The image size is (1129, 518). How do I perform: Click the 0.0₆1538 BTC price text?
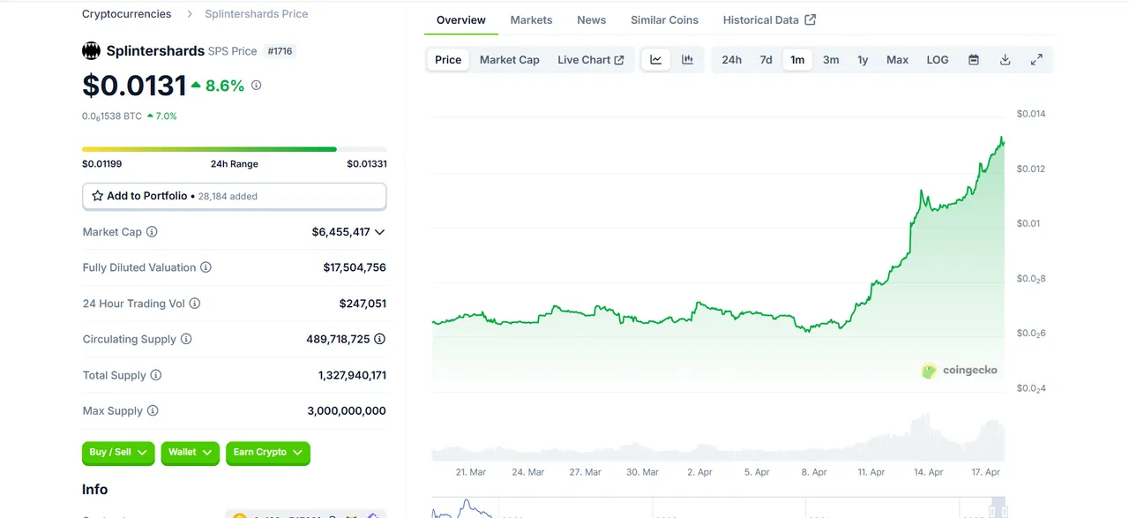(x=112, y=116)
